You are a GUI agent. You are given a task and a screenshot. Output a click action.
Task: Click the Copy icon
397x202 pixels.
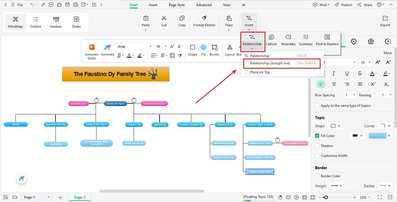point(182,18)
